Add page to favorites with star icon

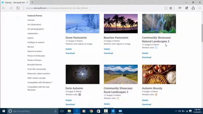(171, 8)
